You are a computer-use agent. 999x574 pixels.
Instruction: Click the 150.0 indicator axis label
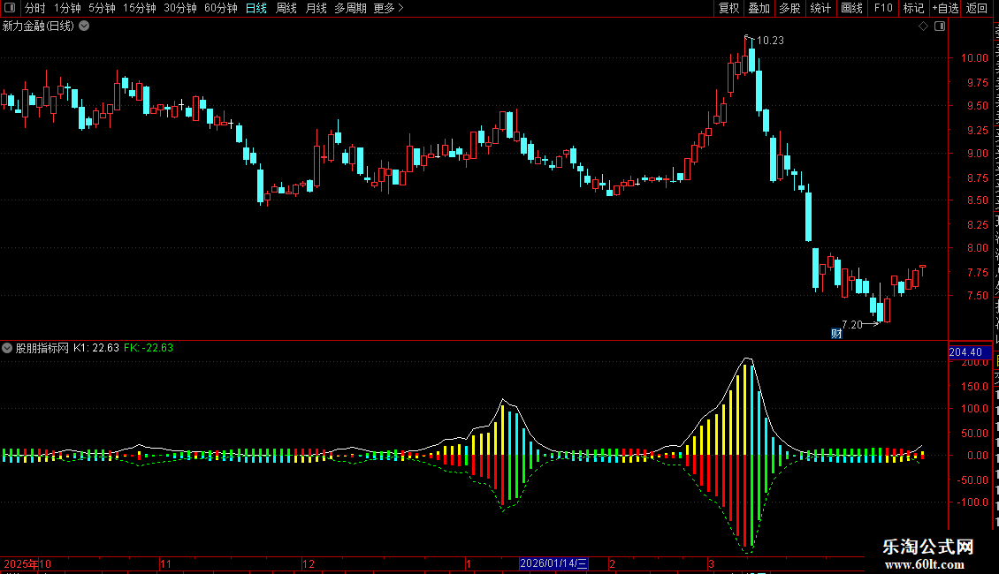point(975,386)
